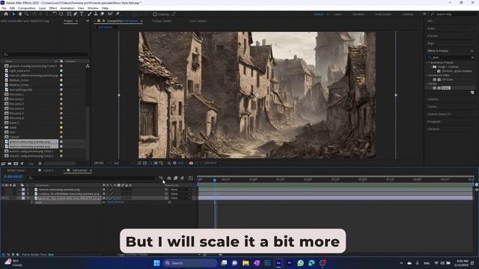Click the label color swatch of Solids folder
The height and width of the screenshot is (269, 479).
point(61,128)
